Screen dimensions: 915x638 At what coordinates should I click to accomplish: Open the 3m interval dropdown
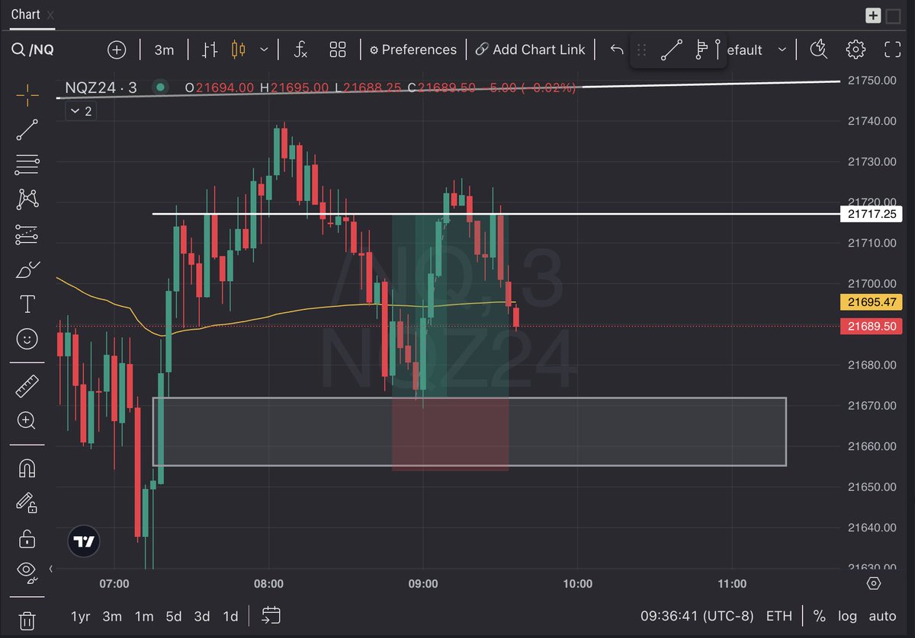point(164,50)
